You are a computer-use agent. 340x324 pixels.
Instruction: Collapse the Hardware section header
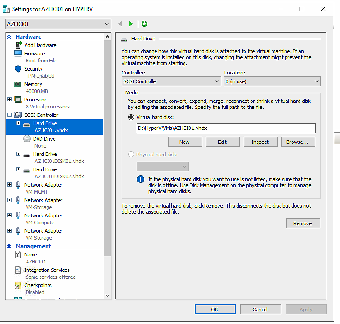(x=9, y=37)
